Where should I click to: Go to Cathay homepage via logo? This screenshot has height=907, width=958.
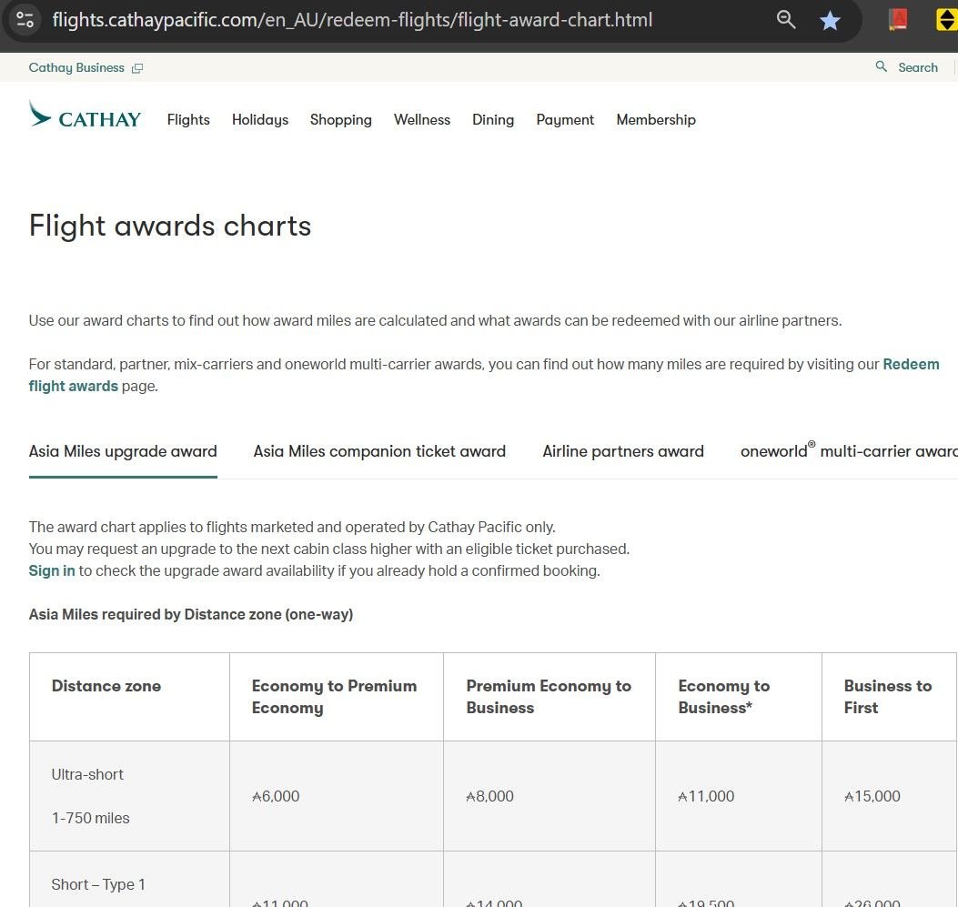click(x=85, y=115)
